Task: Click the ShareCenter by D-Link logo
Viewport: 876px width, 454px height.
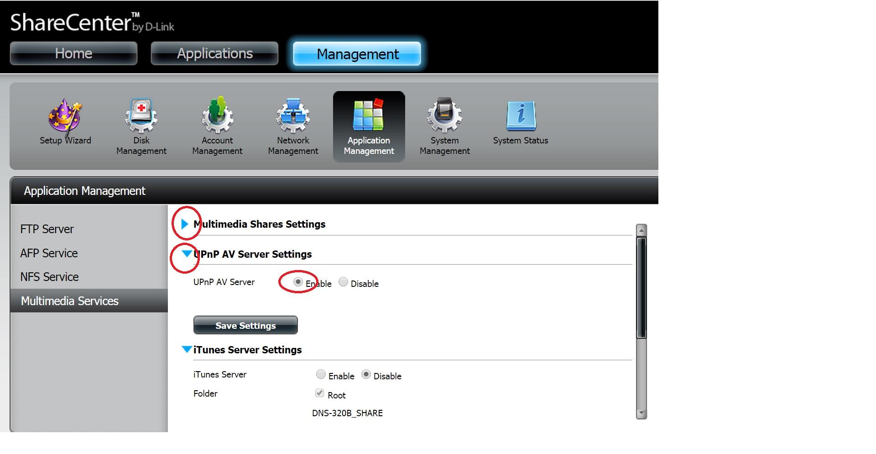Action: point(92,22)
